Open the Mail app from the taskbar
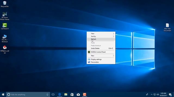 [x=78, y=95]
